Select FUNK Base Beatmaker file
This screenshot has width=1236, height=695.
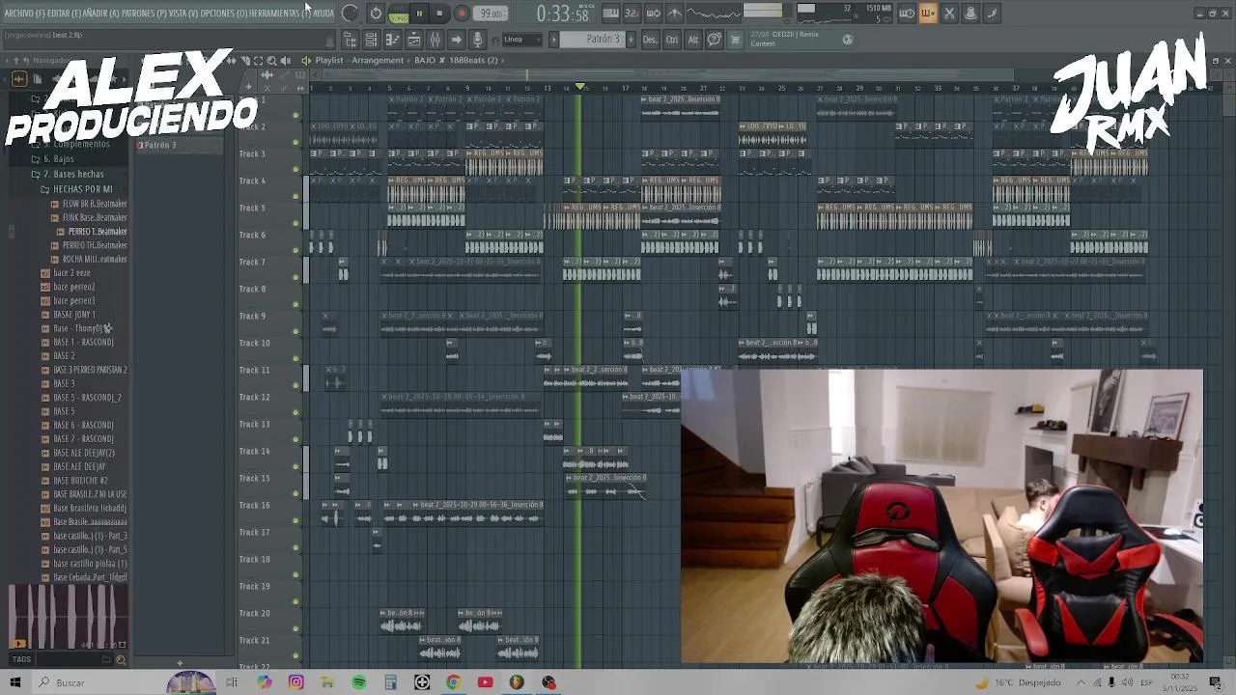[x=89, y=217]
